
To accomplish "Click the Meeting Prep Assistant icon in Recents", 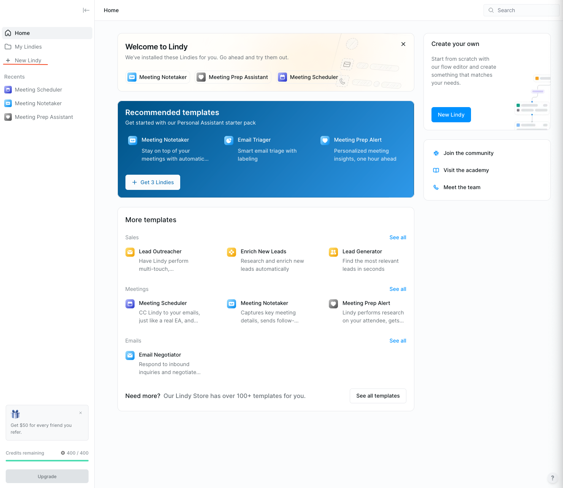I will pyautogui.click(x=8, y=117).
